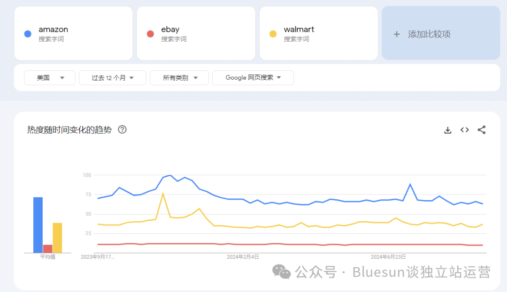Download the trend chart data as CSV

coord(447,130)
